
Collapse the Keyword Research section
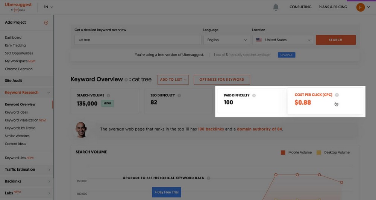(x=49, y=93)
